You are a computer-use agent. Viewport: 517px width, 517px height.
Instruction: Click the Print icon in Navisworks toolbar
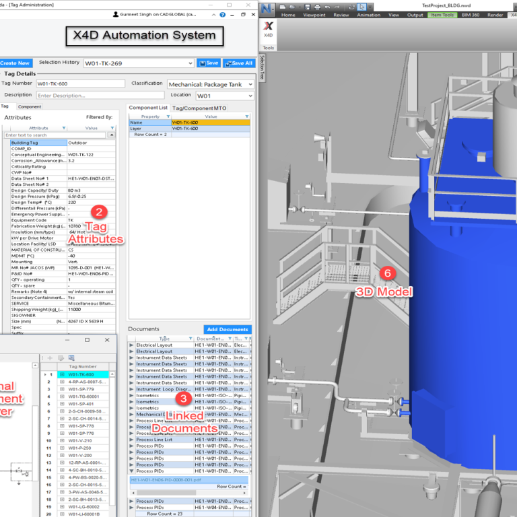click(317, 7)
